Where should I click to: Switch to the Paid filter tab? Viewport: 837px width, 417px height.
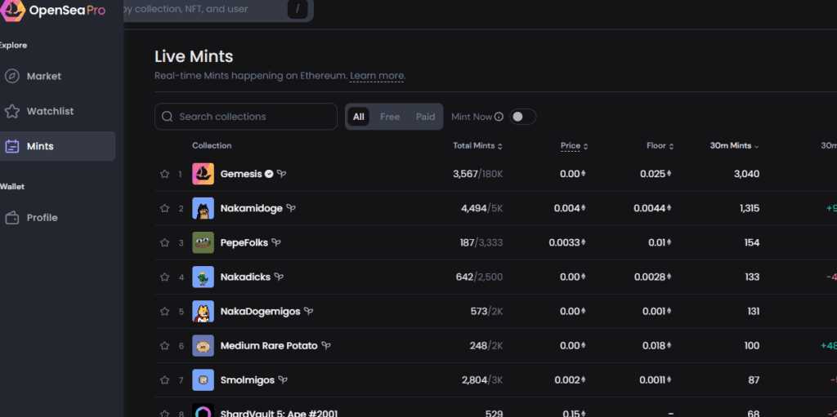(425, 117)
